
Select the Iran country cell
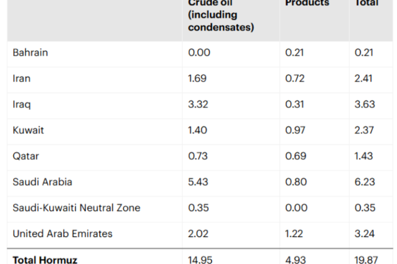22,78
